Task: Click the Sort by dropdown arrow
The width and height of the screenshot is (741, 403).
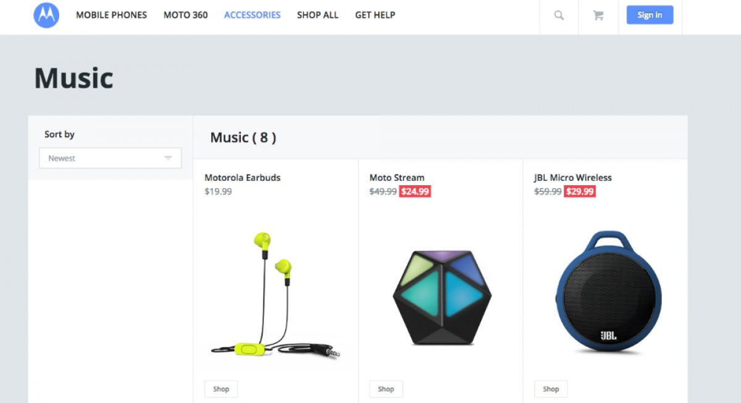Action: point(168,158)
